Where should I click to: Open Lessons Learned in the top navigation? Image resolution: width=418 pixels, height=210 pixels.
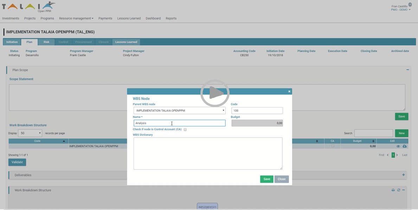point(129,18)
